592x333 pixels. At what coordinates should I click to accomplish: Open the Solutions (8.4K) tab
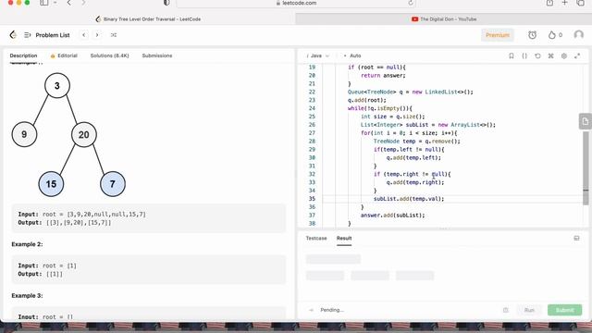tap(109, 55)
